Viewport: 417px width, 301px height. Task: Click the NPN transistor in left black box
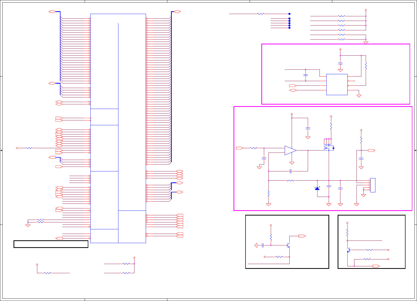pyautogui.click(x=288, y=245)
